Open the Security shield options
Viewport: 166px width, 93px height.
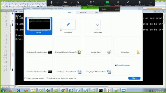point(78,3)
